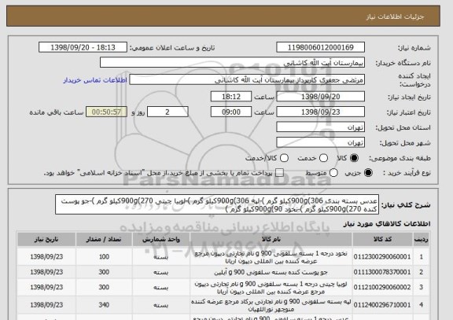Click item code 0112300290060001
The image size is (453, 320).
click(382, 257)
